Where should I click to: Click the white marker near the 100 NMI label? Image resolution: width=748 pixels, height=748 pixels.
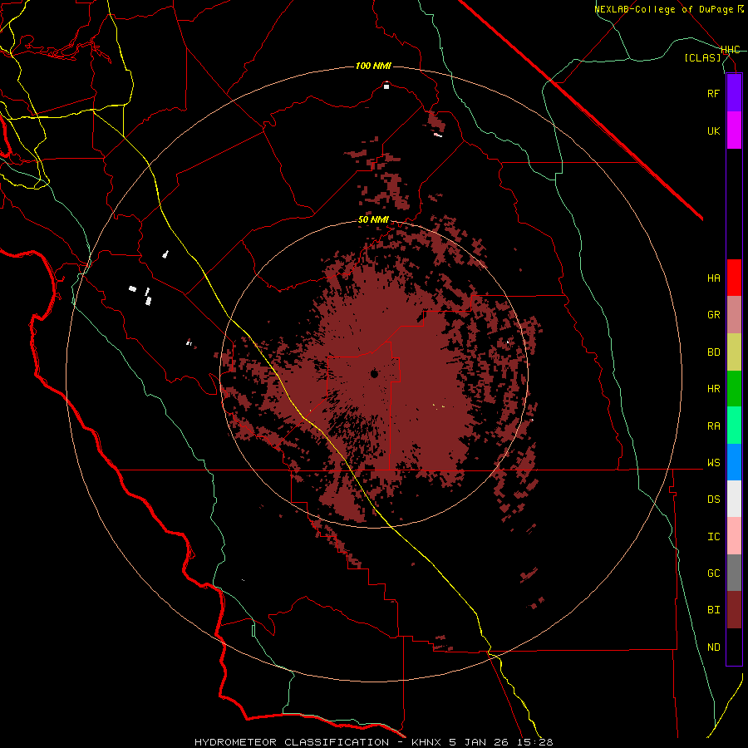tap(386, 86)
